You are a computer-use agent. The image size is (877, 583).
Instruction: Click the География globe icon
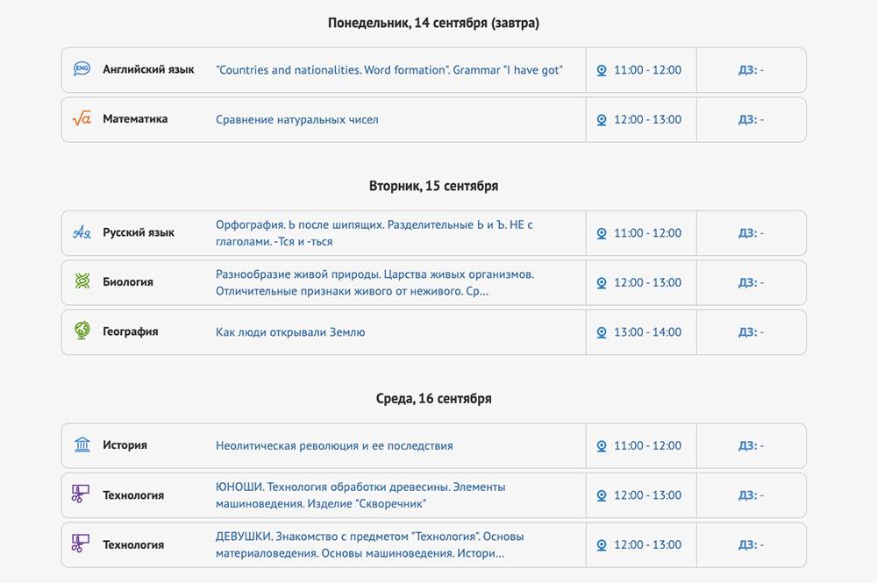click(82, 331)
